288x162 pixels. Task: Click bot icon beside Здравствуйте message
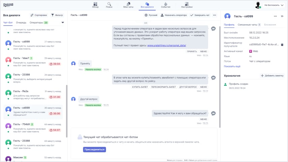[x=213, y=113]
